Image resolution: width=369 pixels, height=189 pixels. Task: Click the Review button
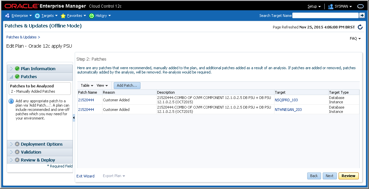point(348,176)
